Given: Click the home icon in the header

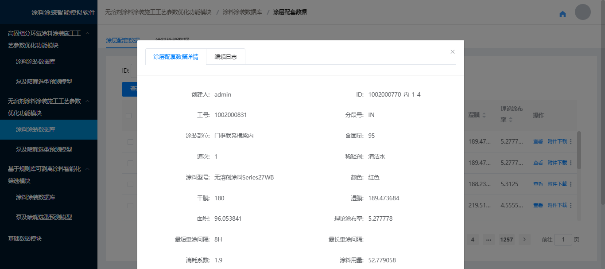Looking at the screenshot, I should 562,14.
